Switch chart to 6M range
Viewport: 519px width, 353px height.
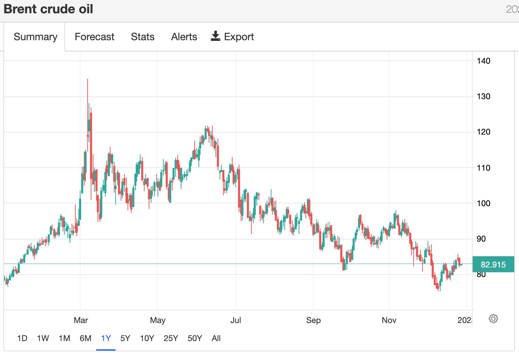pyautogui.click(x=85, y=338)
